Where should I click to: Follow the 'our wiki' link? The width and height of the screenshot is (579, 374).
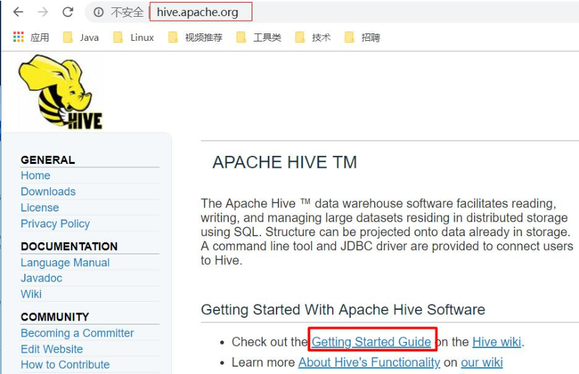(481, 363)
